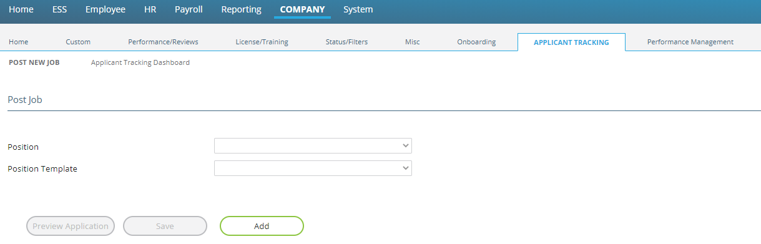Screen dimensions: 761x244
Task: Click the Post New Job link
Action: click(x=34, y=62)
